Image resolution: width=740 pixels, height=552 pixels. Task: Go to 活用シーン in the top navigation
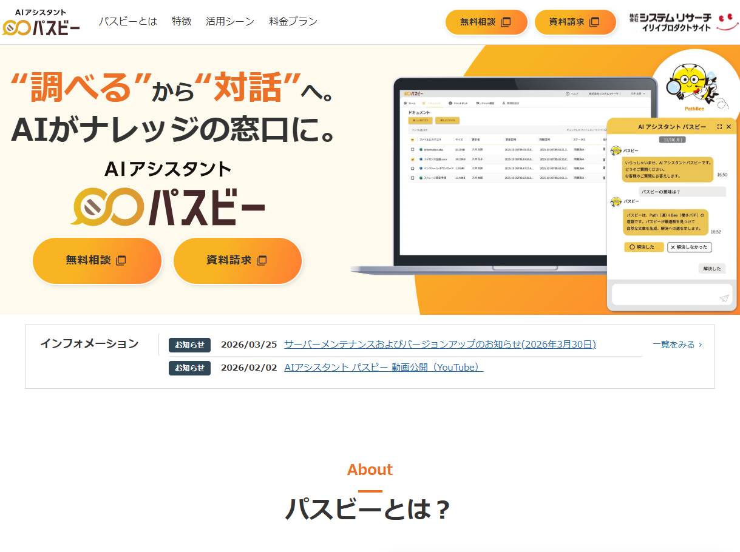click(230, 21)
